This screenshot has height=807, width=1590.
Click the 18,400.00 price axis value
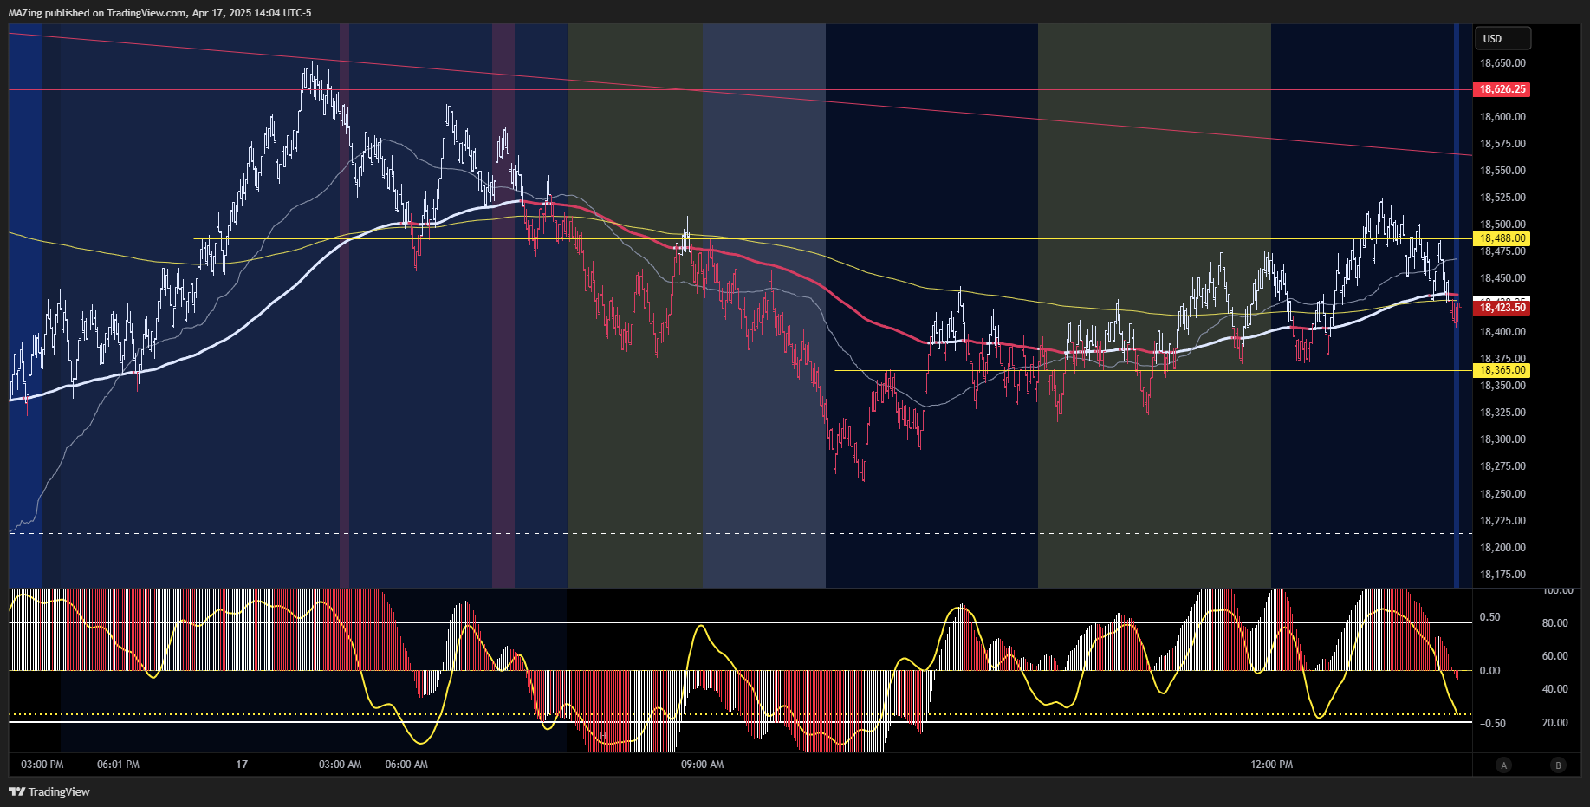coord(1502,332)
